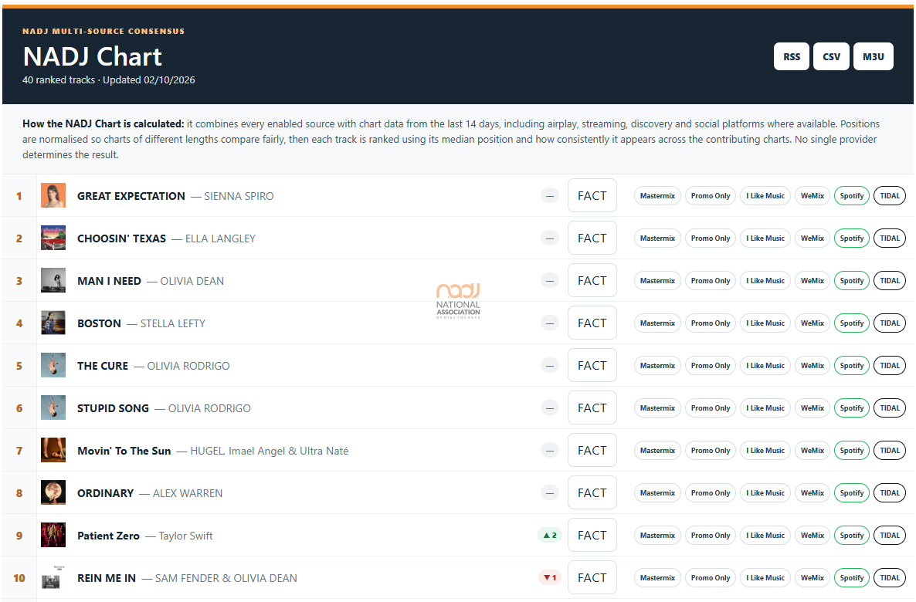Select artist name OLIVIA RODRIGO on The Cure
This screenshot has height=602, width=916.
point(188,366)
